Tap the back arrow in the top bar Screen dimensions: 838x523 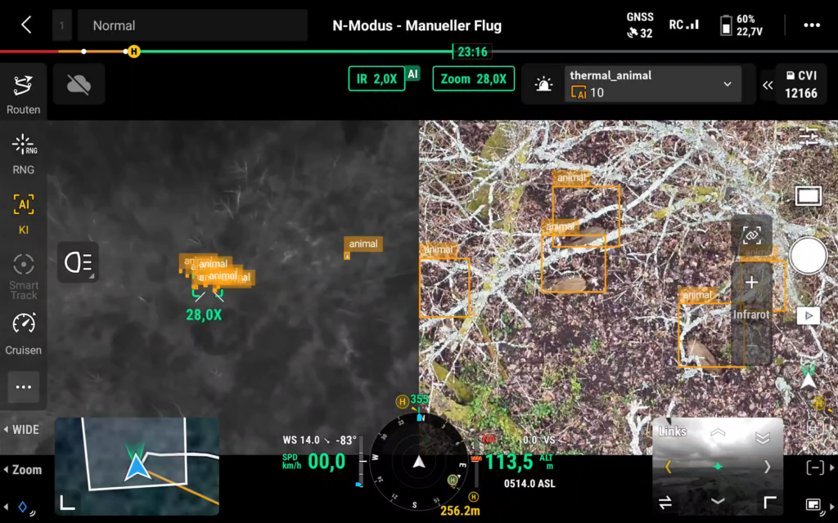pyautogui.click(x=26, y=25)
